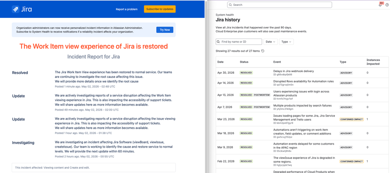The image size is (390, 173).
Task: Click the Instances Impacted column header
Action: [x=373, y=62]
